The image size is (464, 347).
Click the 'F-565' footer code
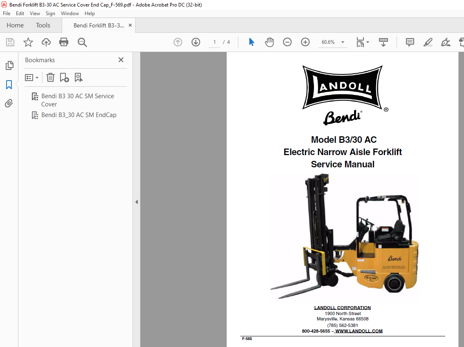(x=247, y=339)
